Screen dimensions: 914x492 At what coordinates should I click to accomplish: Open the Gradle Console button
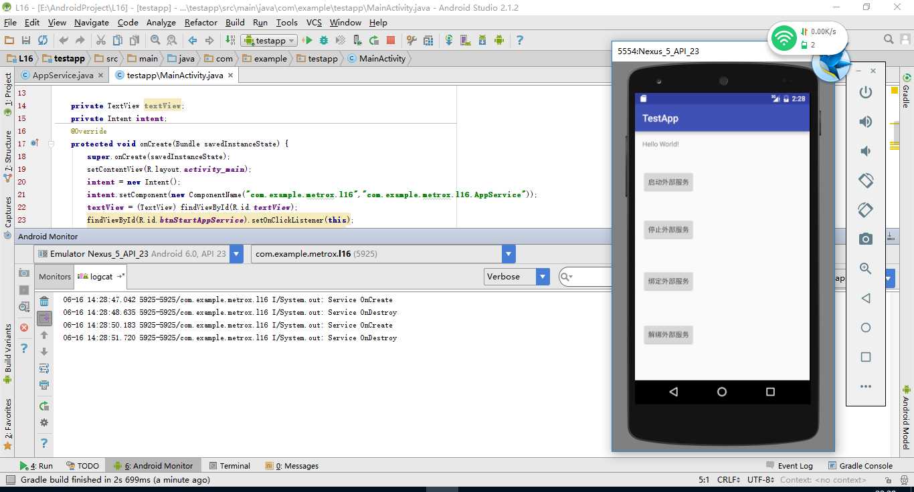coord(859,466)
